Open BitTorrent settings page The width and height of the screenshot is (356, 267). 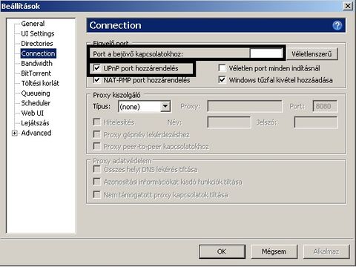pos(36,73)
